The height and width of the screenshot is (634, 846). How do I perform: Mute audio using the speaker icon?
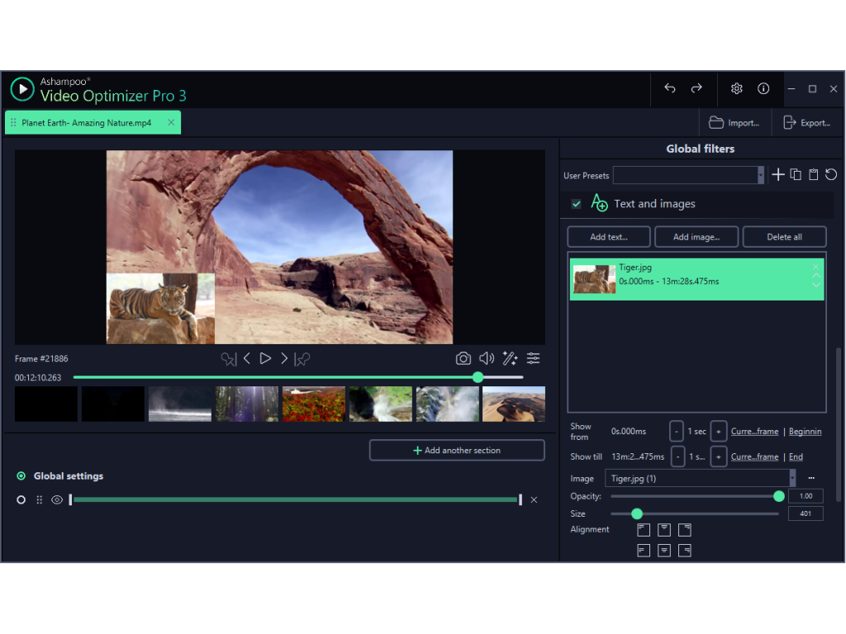coord(487,358)
